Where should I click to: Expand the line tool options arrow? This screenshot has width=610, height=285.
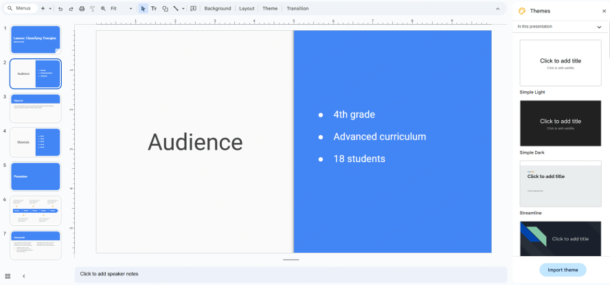tap(183, 9)
